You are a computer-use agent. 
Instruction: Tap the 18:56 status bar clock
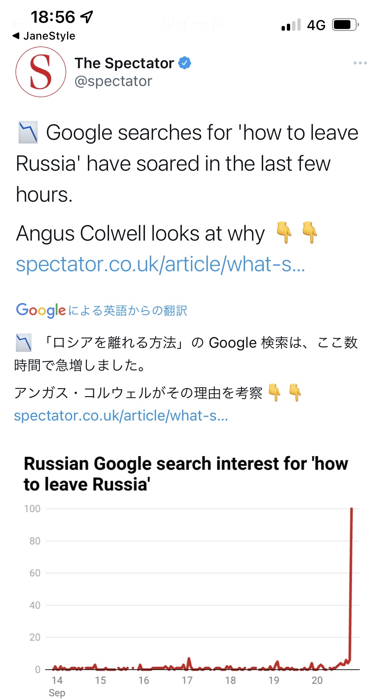pos(53,17)
